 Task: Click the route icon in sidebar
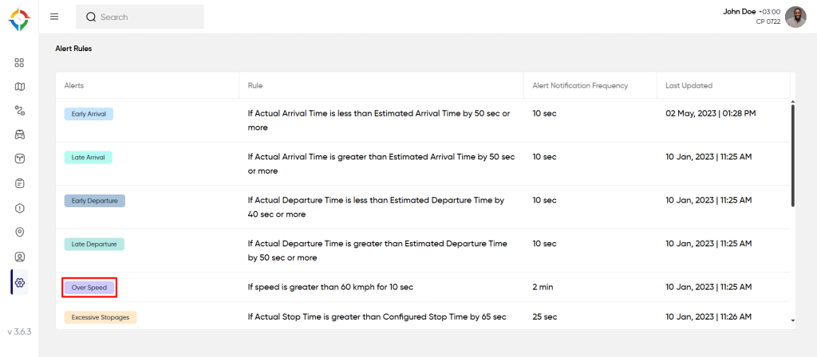[20, 111]
